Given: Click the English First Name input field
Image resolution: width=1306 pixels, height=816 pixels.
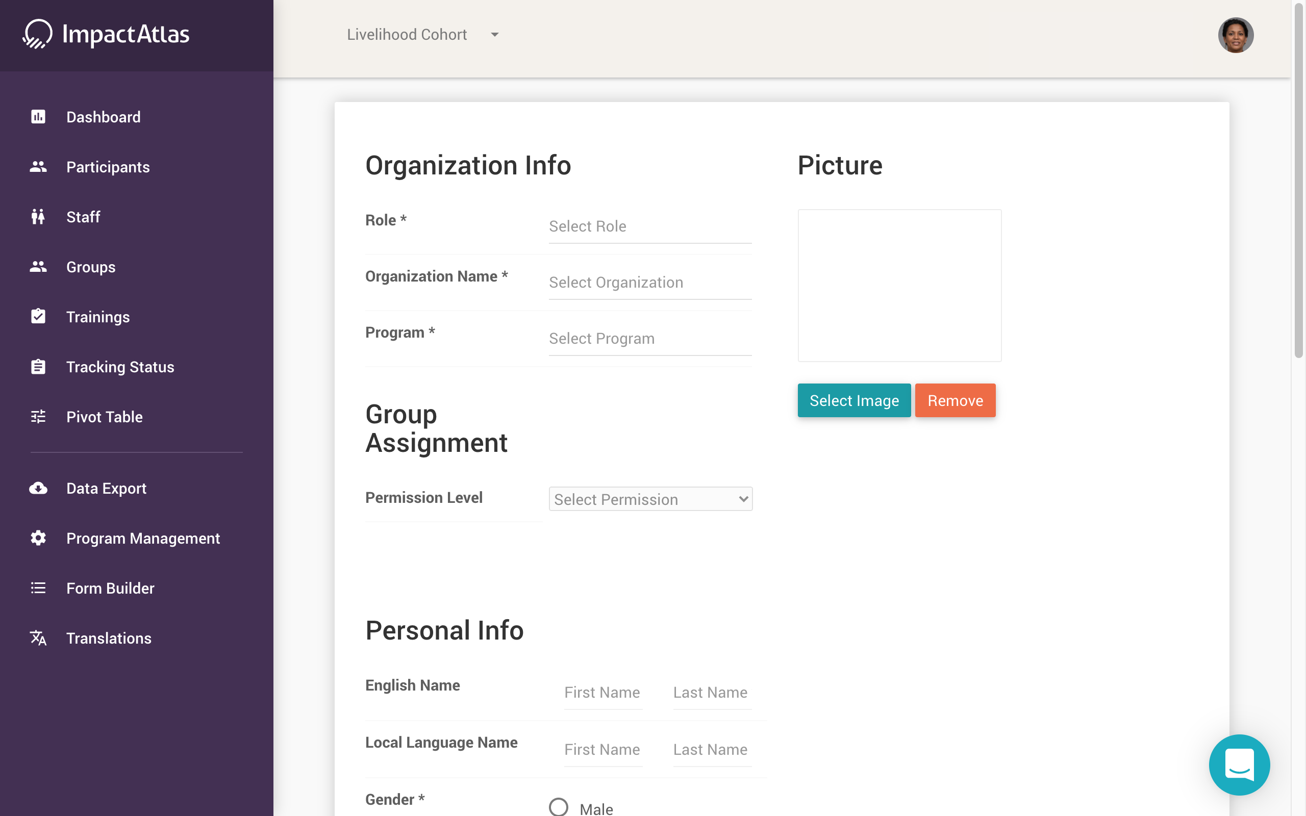Looking at the screenshot, I should coord(602,693).
